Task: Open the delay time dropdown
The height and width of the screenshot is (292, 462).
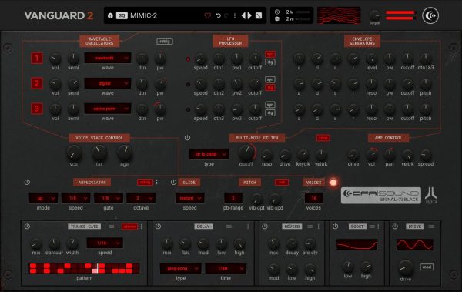Action: [226, 268]
